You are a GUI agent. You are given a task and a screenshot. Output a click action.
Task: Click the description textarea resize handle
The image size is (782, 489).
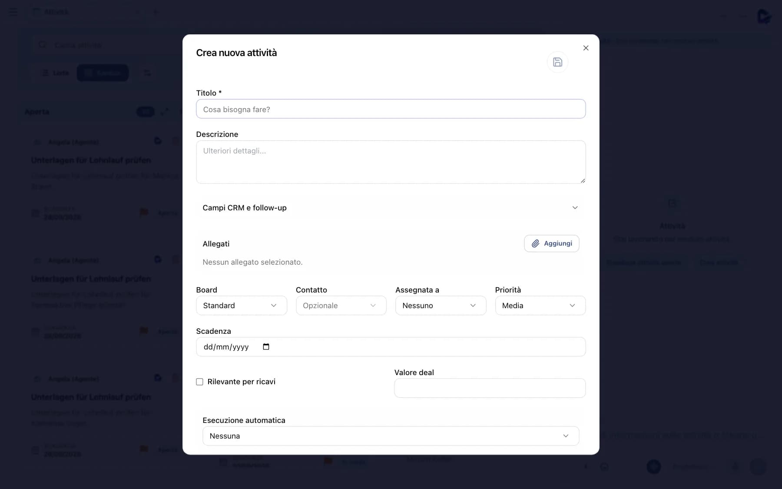[583, 180]
